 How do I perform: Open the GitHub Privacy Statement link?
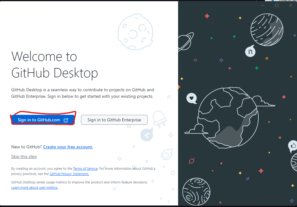(x=69, y=174)
